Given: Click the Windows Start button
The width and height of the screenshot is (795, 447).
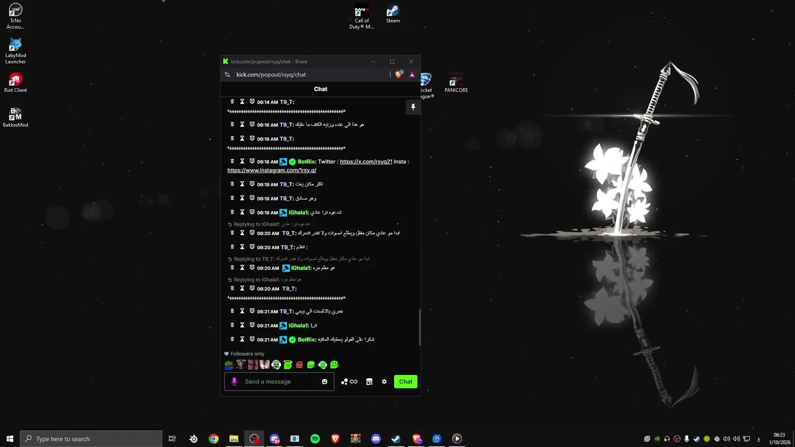Looking at the screenshot, I should [x=10, y=439].
